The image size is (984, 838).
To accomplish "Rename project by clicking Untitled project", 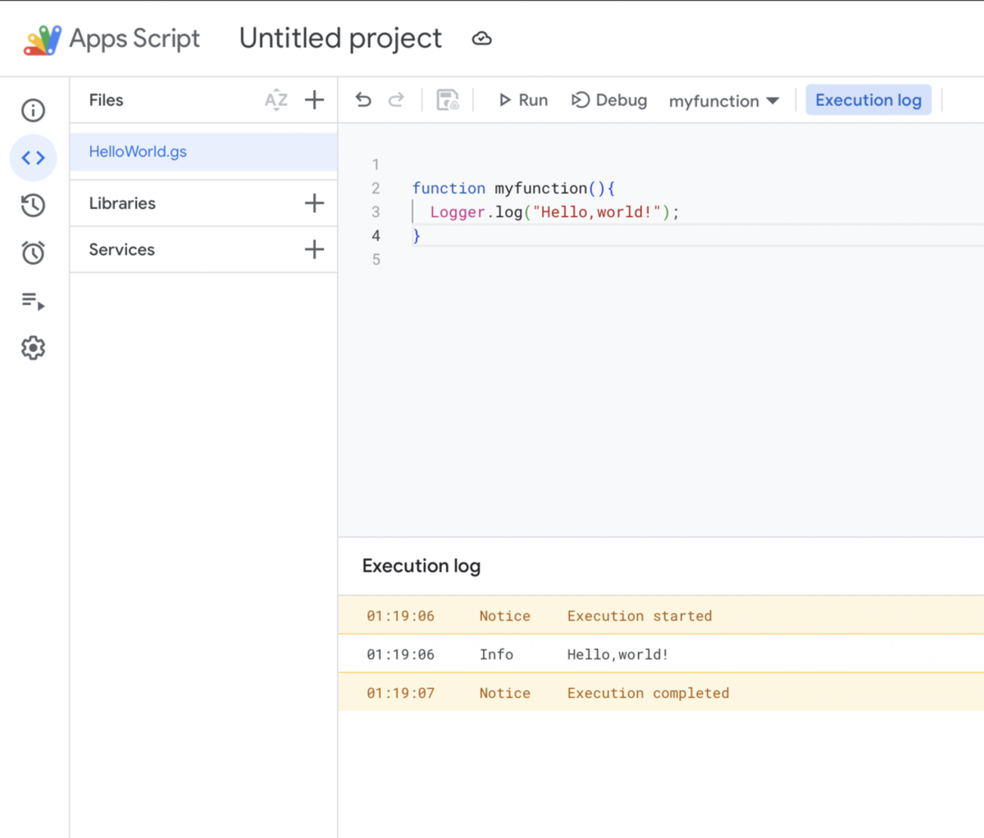I will coord(340,39).
